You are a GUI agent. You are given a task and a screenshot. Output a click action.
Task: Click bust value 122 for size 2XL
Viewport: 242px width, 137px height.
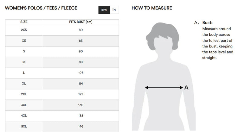point(81,94)
